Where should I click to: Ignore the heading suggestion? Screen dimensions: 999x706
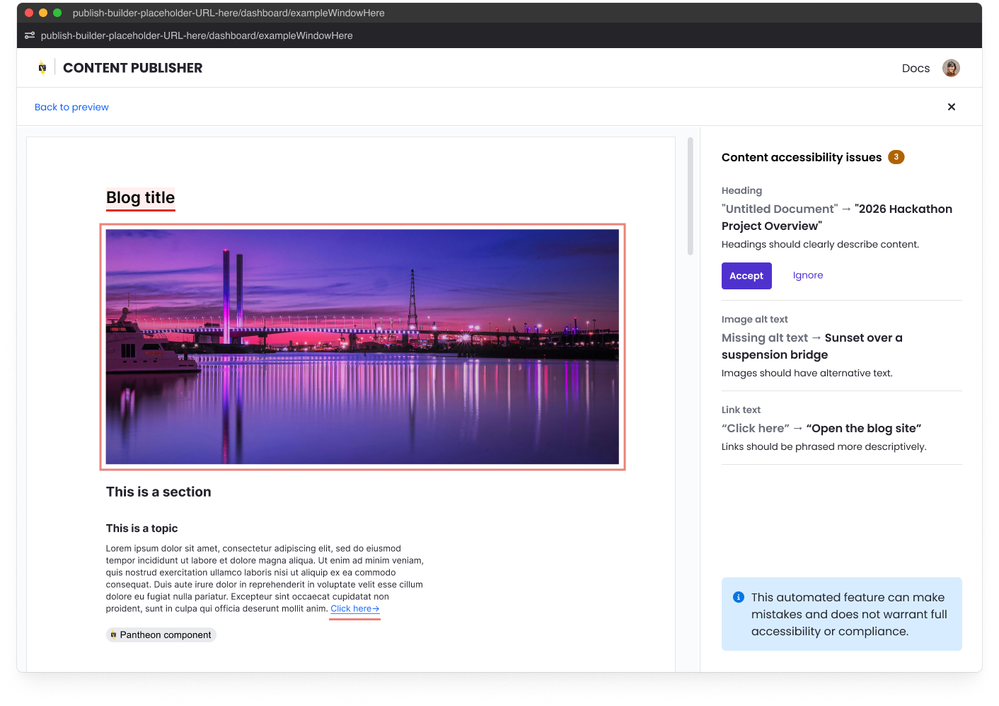[x=807, y=275]
